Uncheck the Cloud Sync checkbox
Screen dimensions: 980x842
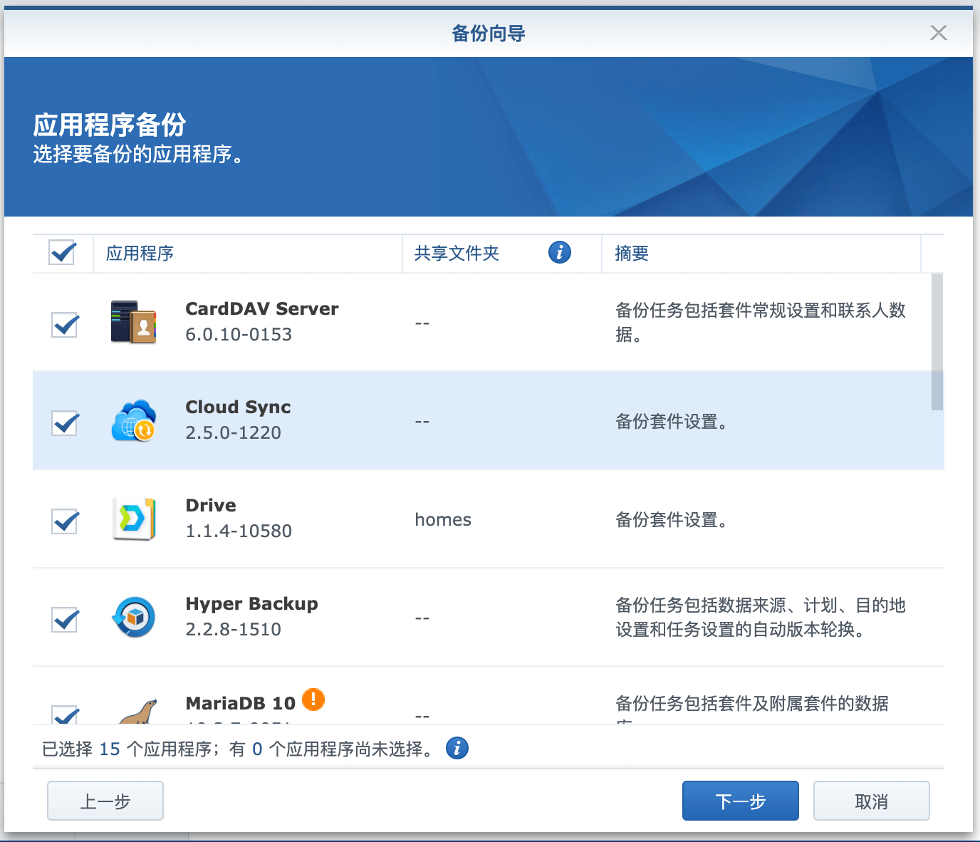click(x=65, y=423)
